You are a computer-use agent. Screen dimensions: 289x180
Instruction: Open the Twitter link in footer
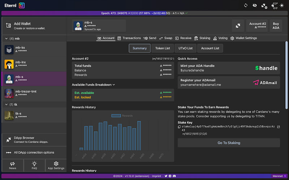[x=166, y=176]
